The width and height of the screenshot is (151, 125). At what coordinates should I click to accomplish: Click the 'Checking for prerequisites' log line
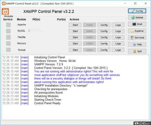click(51, 89)
